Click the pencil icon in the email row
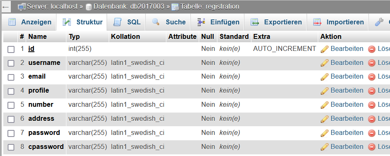The height and width of the screenshot is (156, 390). point(324,77)
